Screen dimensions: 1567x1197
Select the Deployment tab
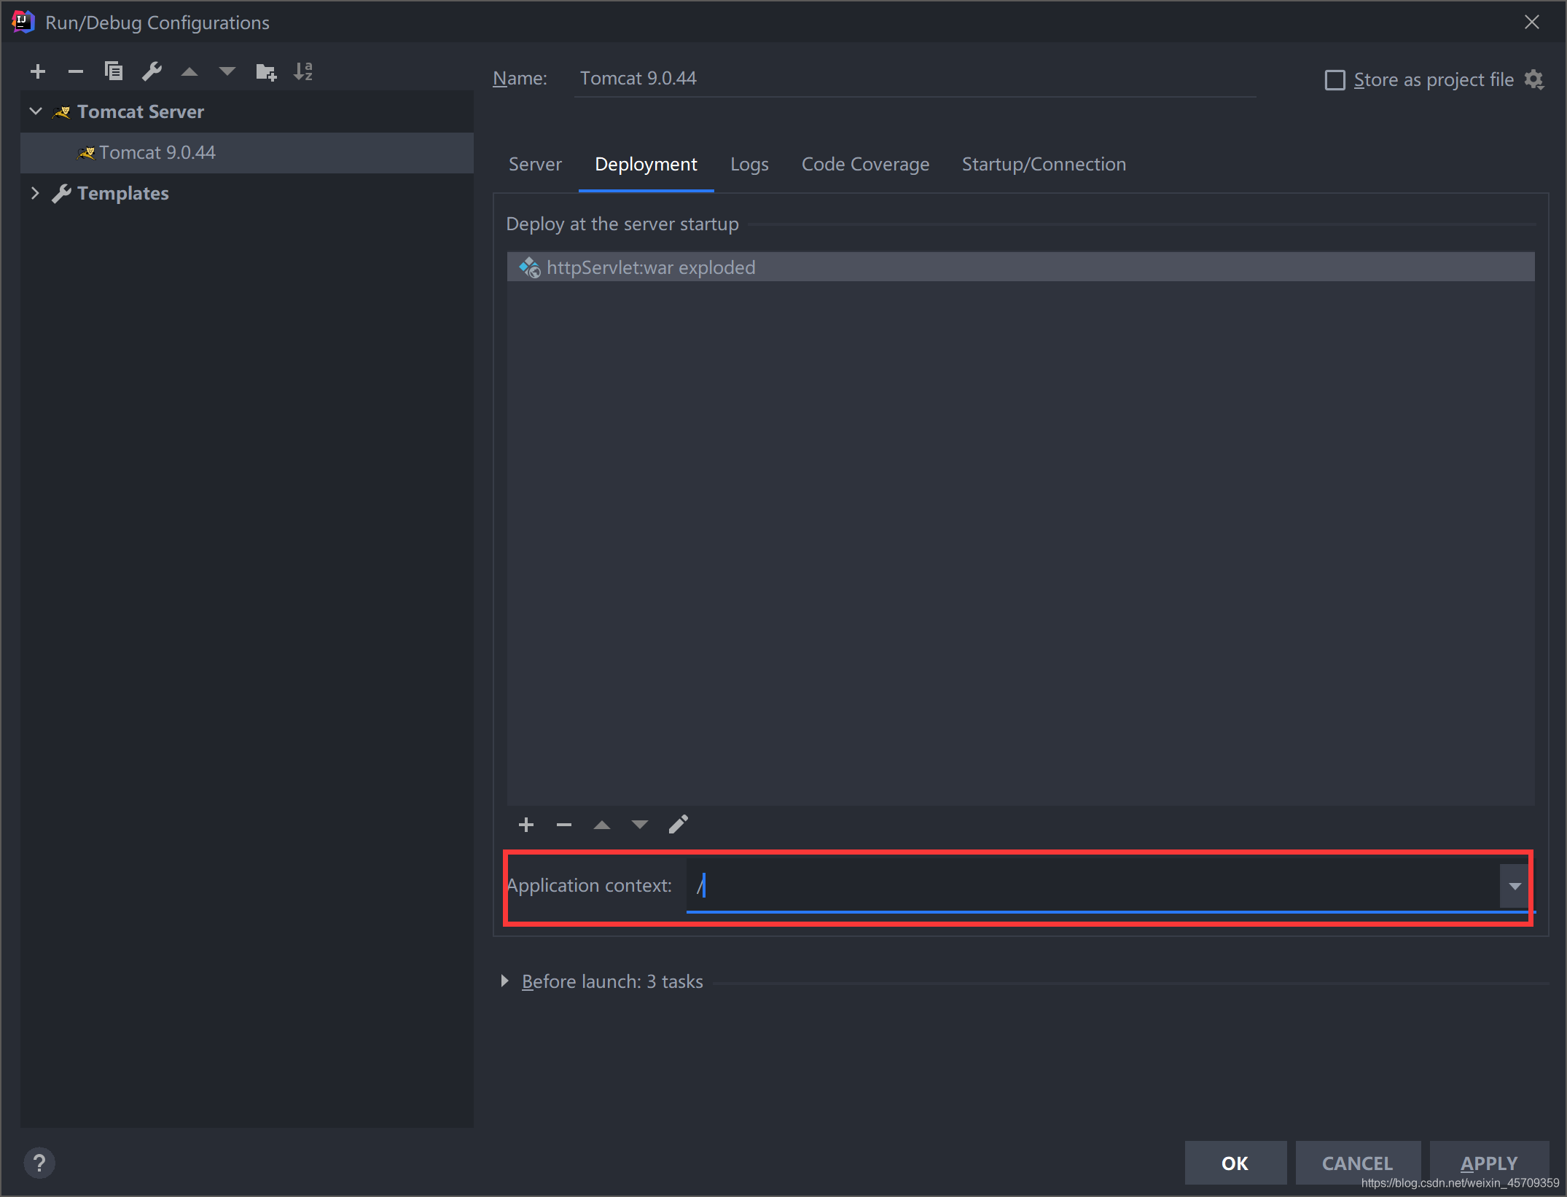[x=646, y=164]
